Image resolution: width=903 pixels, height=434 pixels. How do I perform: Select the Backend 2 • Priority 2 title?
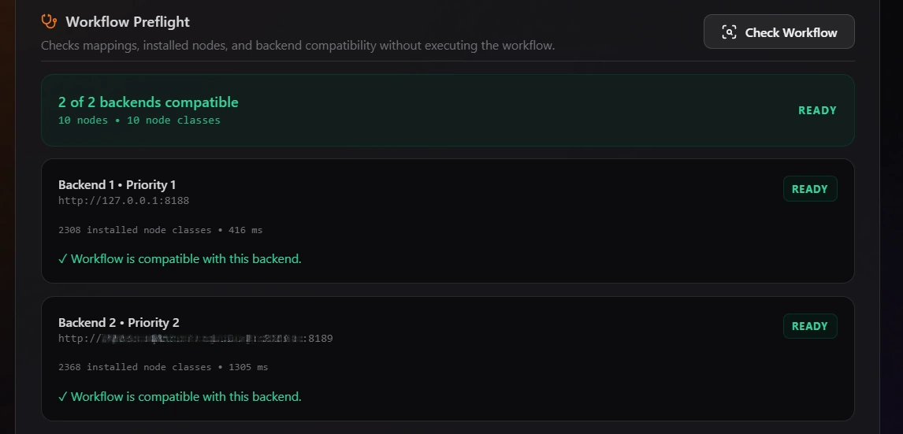click(x=119, y=322)
